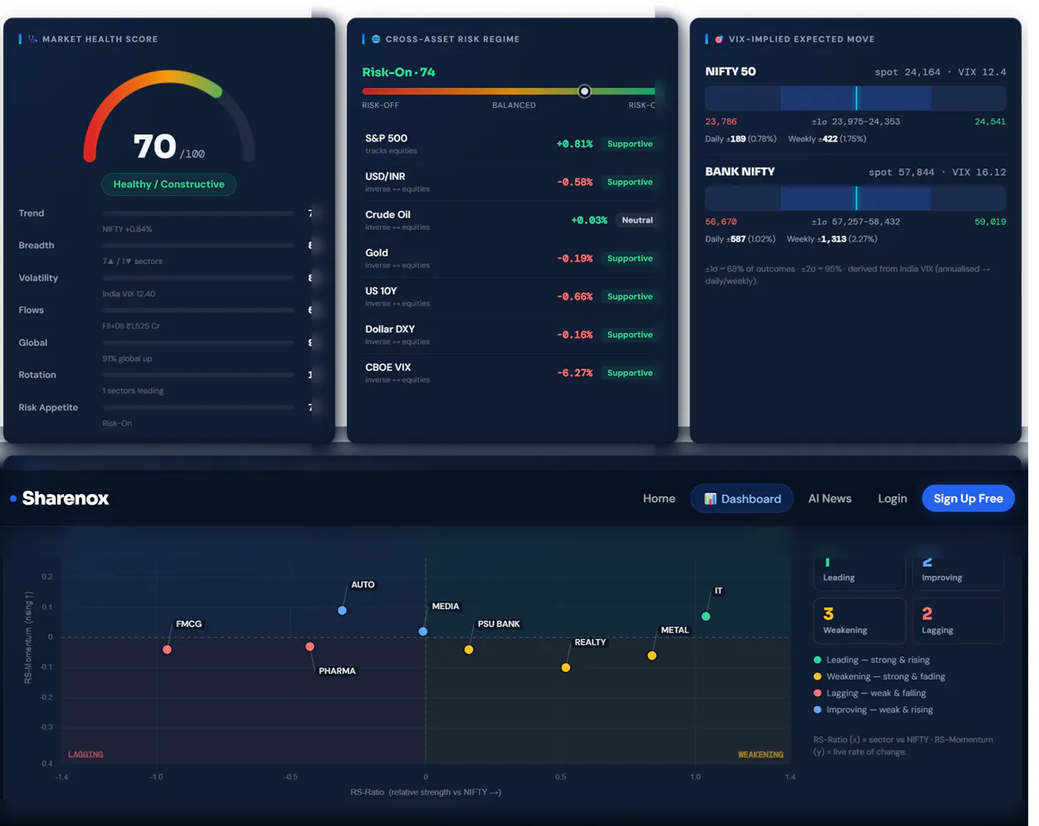Click the VIX-Implied Expected Move target icon
Screen dimensions: 1039x826
click(719, 39)
